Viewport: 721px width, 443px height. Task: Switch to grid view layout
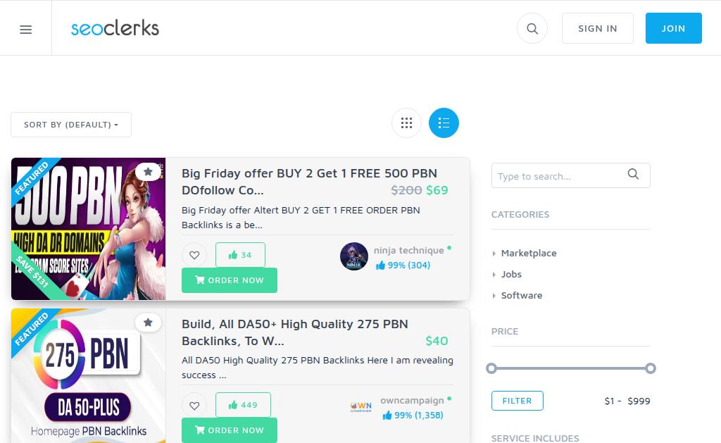(406, 123)
